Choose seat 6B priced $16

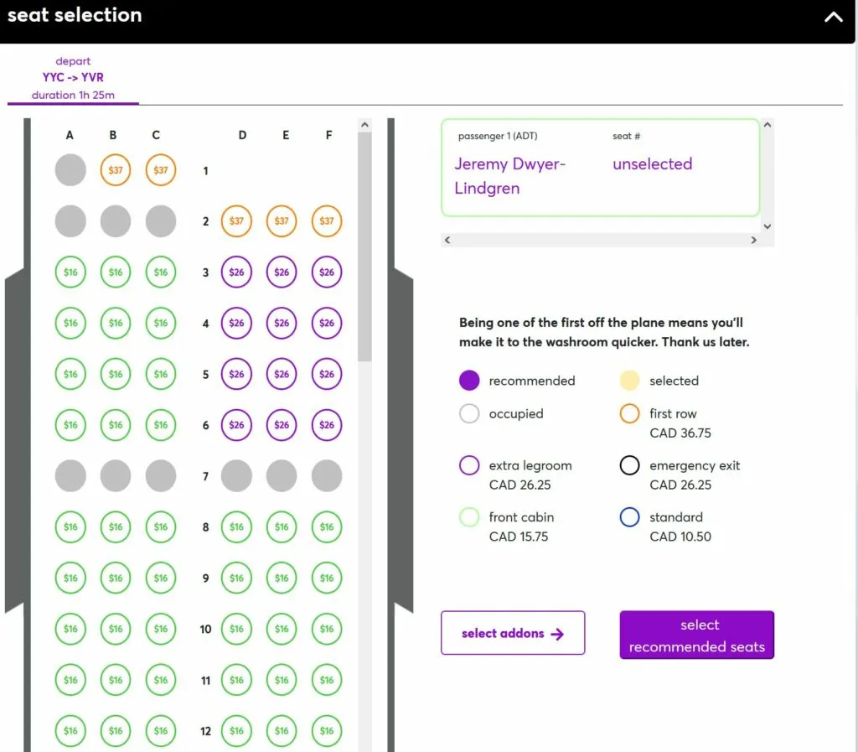(116, 425)
